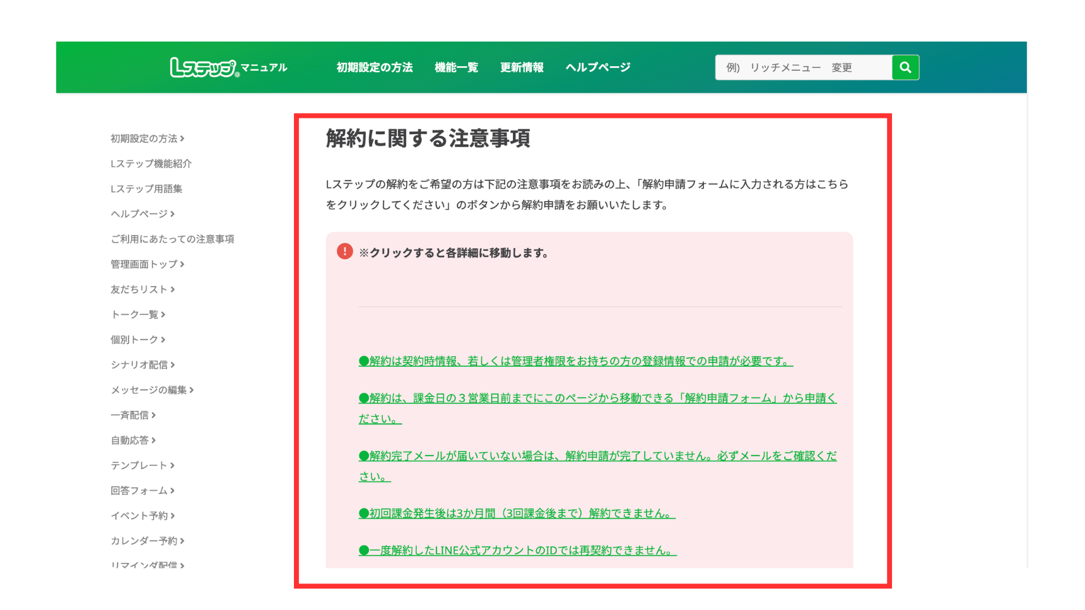Click link about 契約時情報 or 管理者権限 requirement
Screen dimensions: 1085x610
[575, 361]
